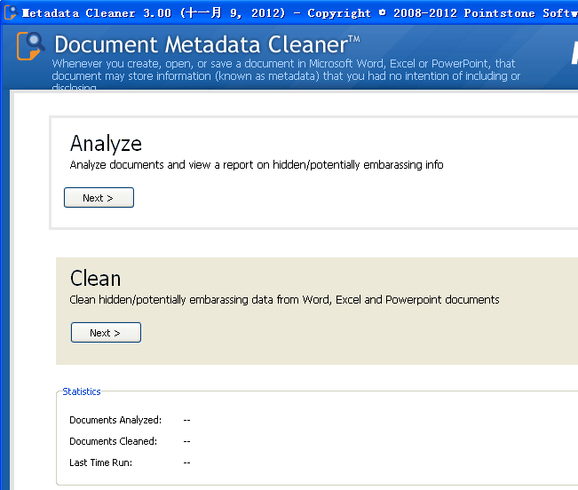Click the header metadata explanation paragraph

(x=284, y=70)
